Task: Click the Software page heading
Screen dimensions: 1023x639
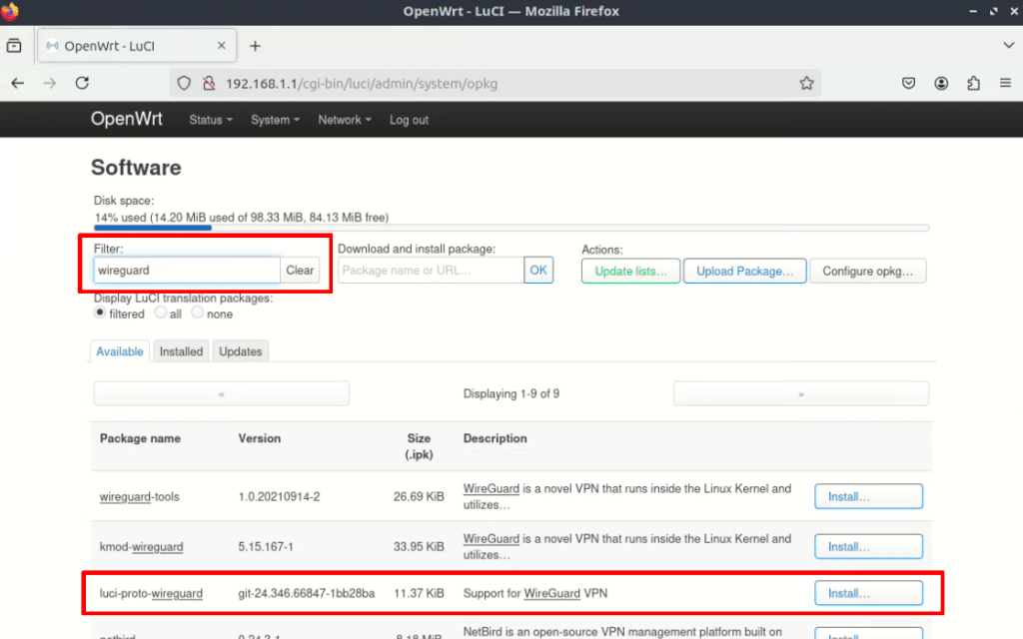Action: coord(136,168)
